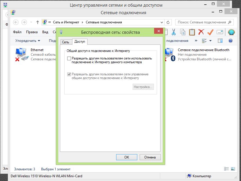Open the Файл menu
The width and height of the screenshot is (241, 181).
tap(17, 32)
